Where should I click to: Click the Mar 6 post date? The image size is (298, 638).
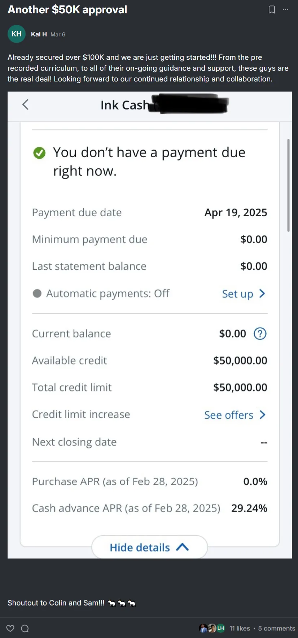58,35
